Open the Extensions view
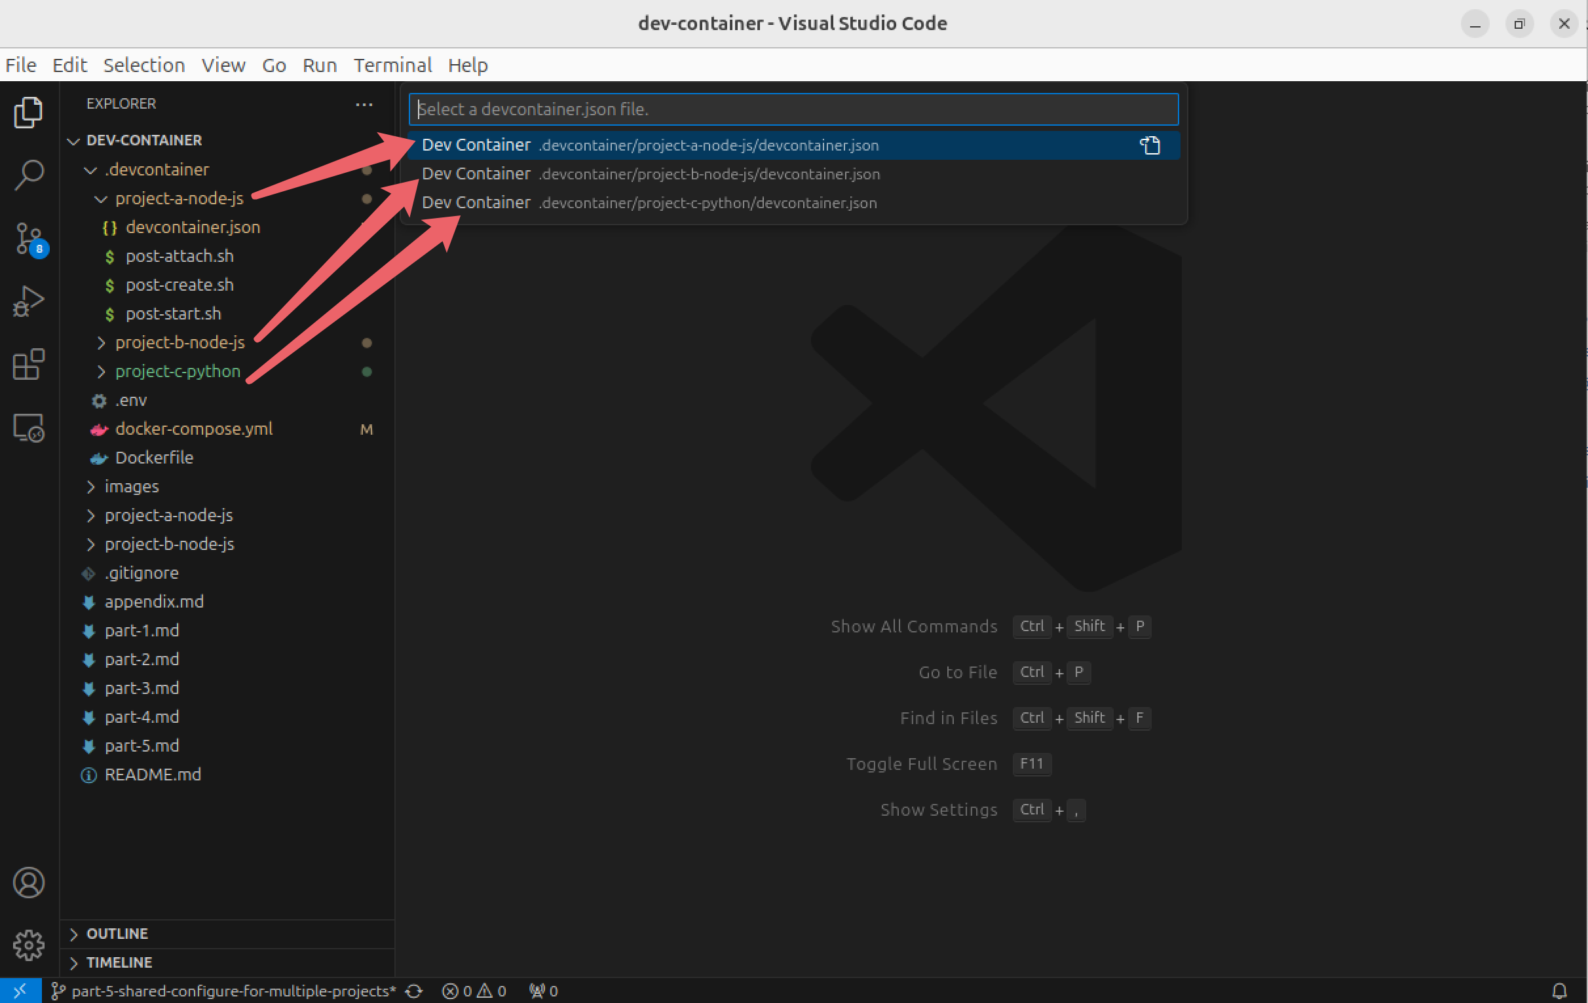The image size is (1588, 1003). pyautogui.click(x=29, y=364)
